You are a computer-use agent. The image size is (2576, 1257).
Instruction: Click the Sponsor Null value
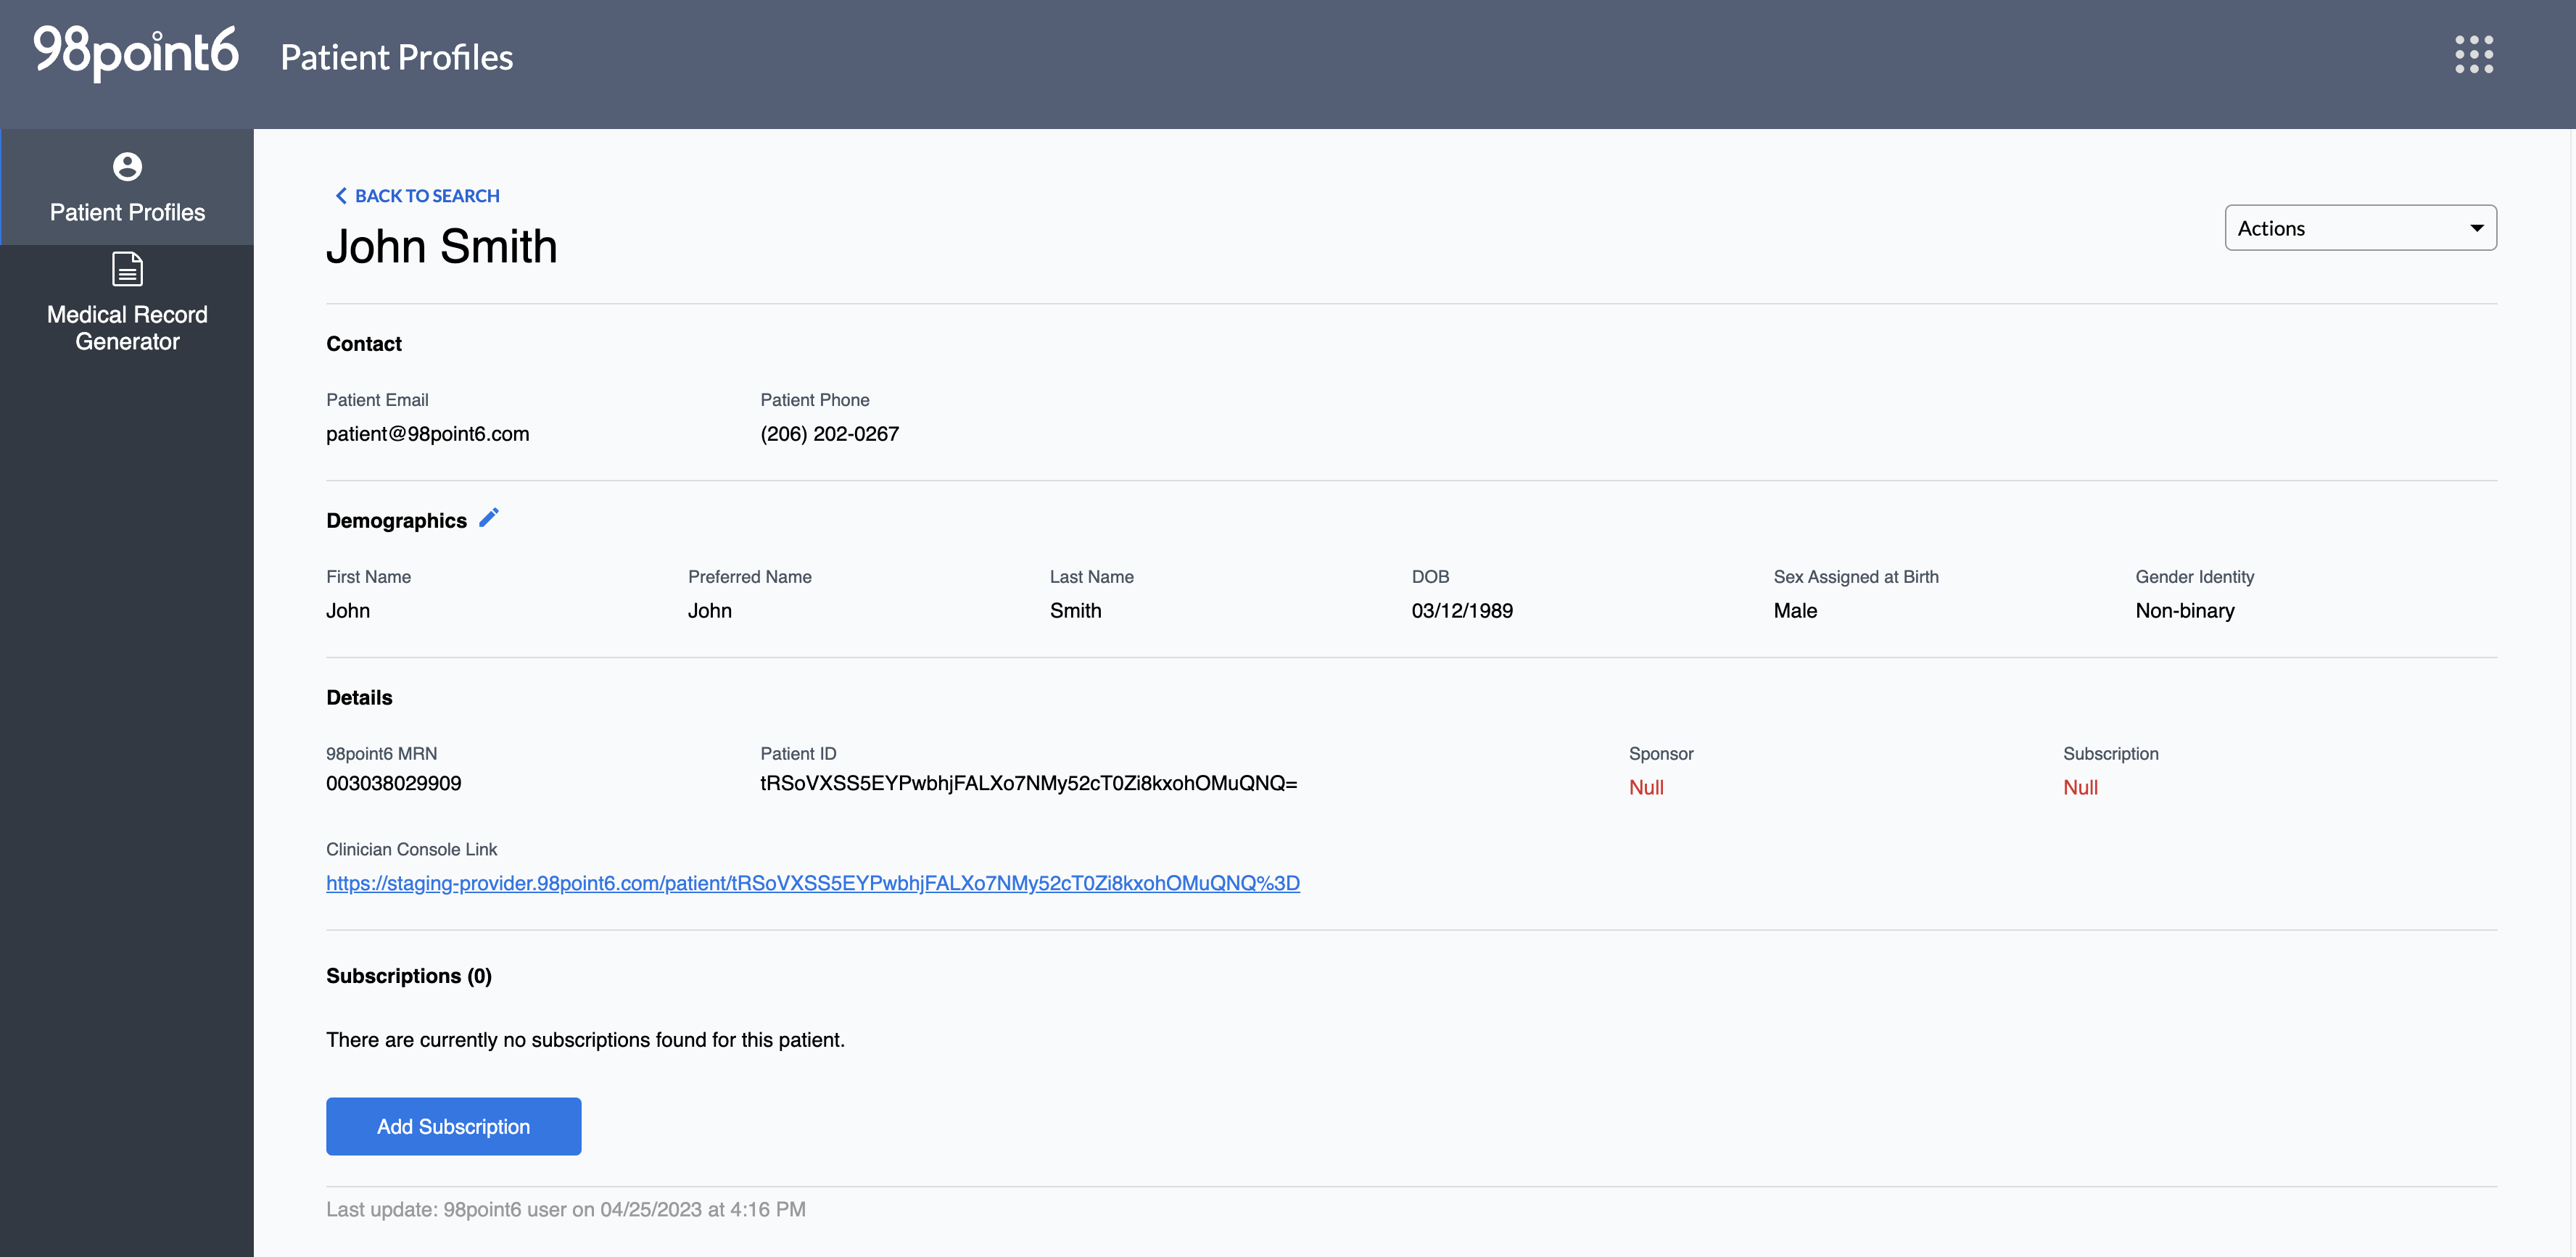(x=1645, y=787)
